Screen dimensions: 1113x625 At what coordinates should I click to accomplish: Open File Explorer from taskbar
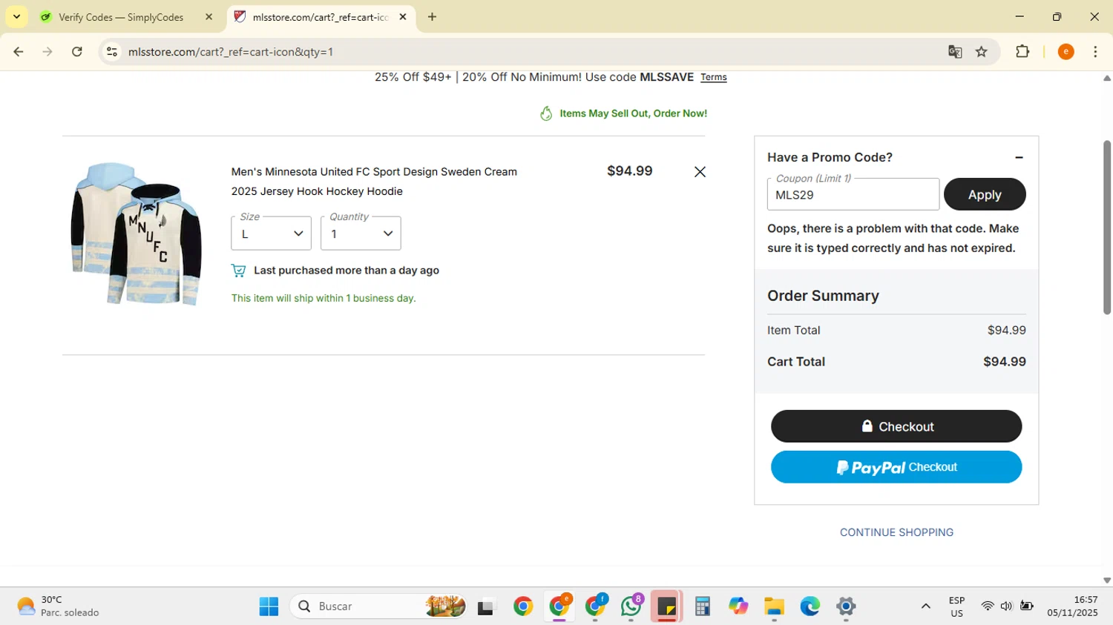click(774, 606)
